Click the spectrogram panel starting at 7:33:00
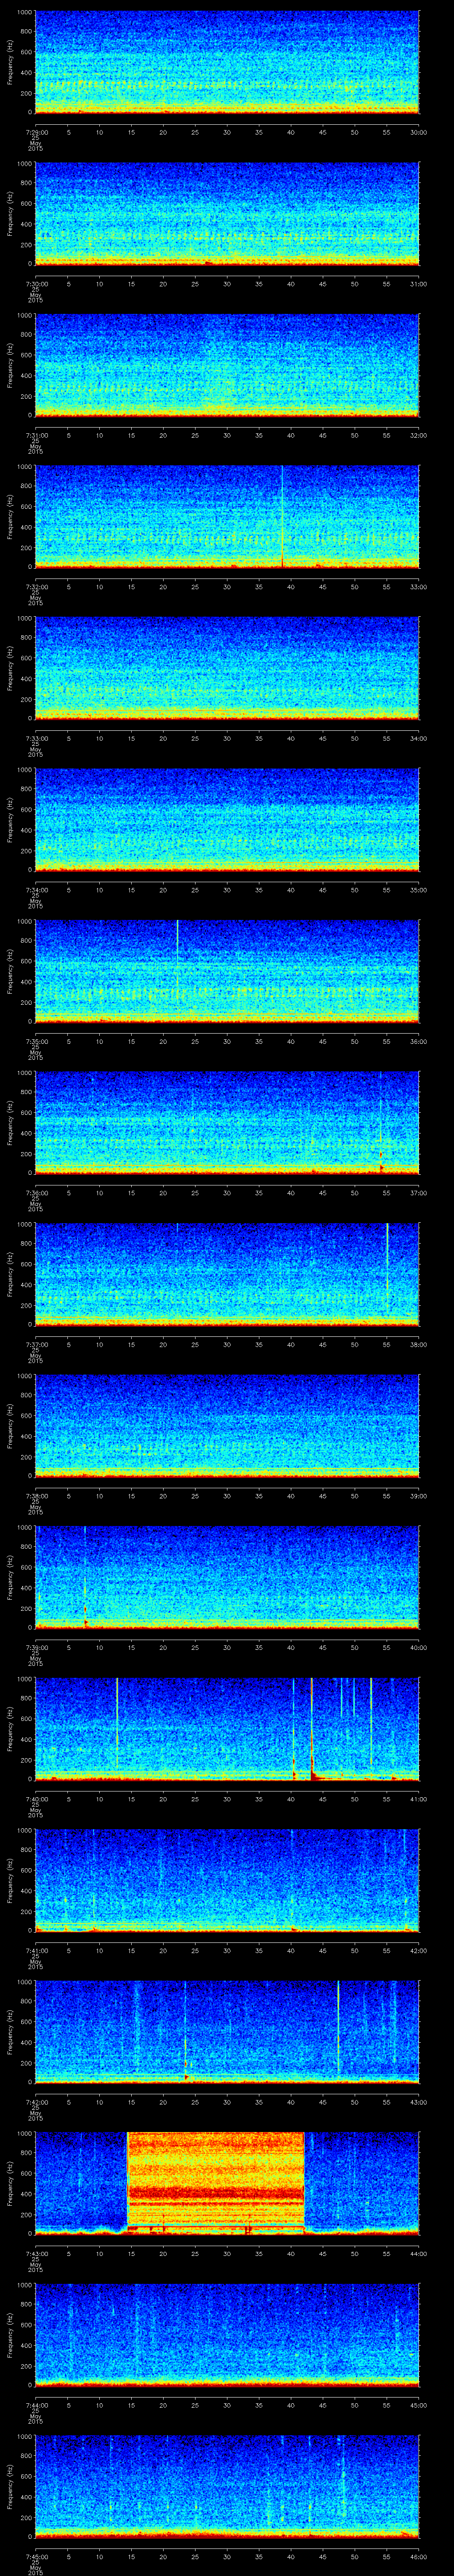 (x=227, y=668)
